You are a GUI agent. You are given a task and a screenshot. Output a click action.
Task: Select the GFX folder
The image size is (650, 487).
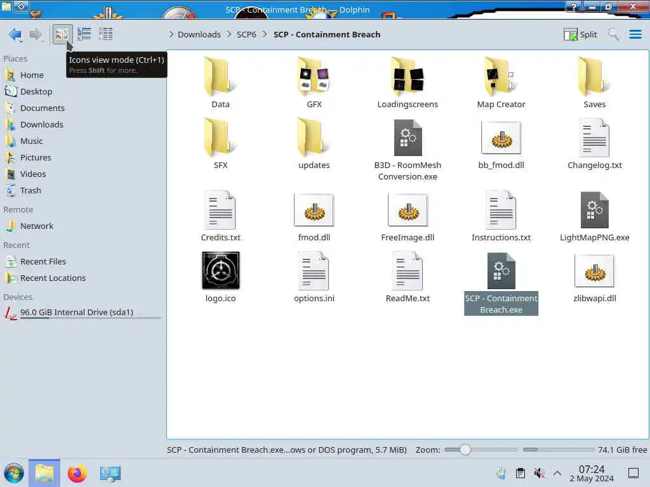click(314, 83)
